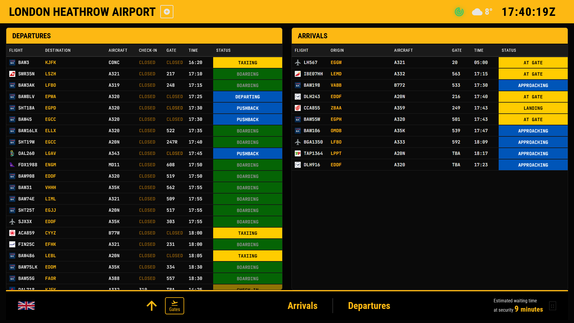Image resolution: width=574 pixels, height=323 pixels.
Task: Open the Gates view button
Action: pos(174,306)
